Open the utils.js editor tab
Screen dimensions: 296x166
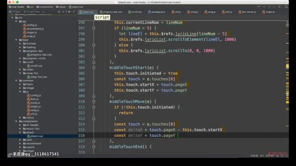227,12
